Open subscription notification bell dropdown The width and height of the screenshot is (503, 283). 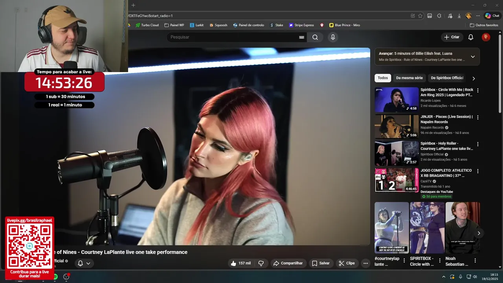[84, 263]
